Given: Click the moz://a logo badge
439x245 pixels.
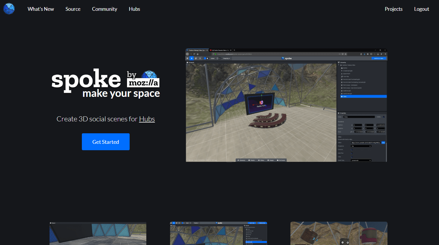Looking at the screenshot, I should [x=143, y=83].
